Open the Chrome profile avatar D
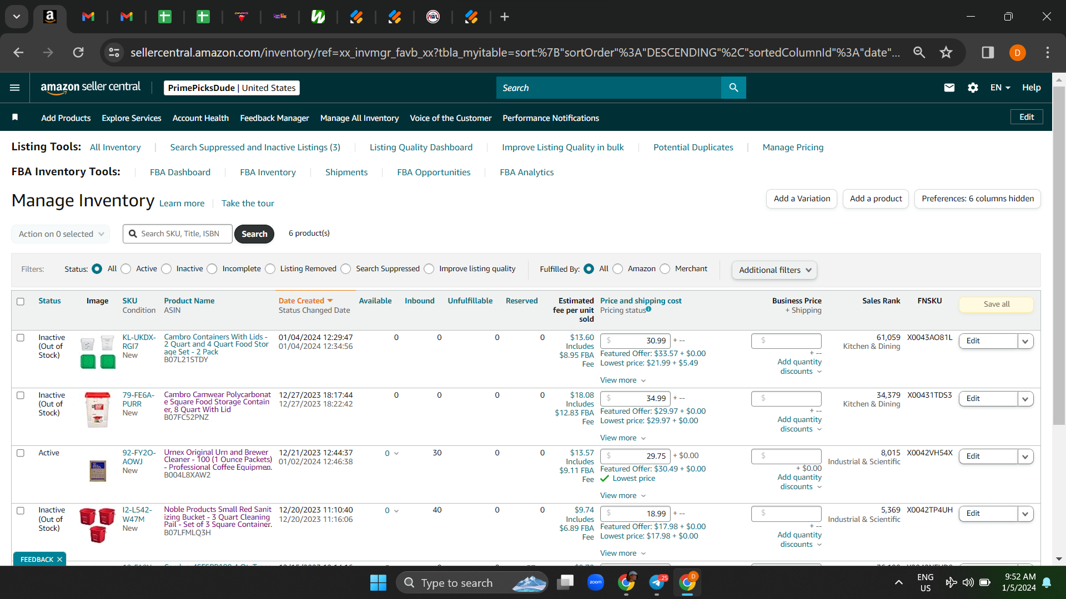The width and height of the screenshot is (1066, 599). pos(1018,53)
